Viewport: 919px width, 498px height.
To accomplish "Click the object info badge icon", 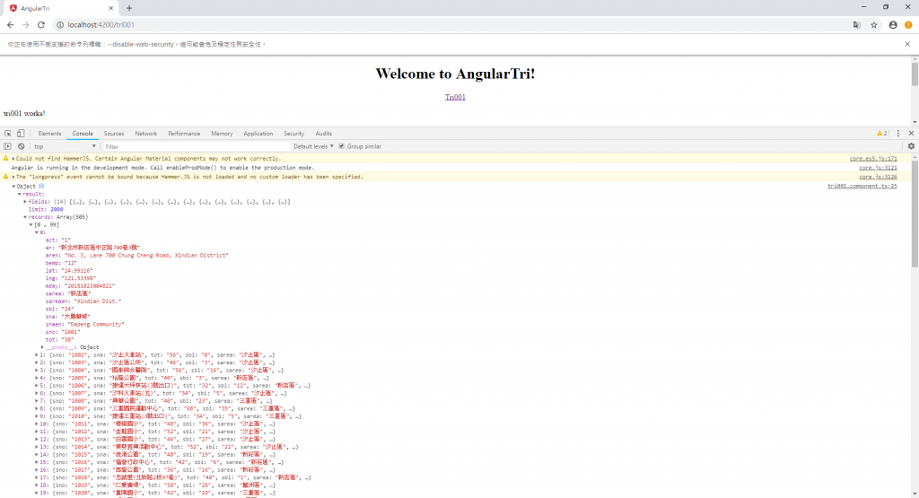I will pos(41,187).
